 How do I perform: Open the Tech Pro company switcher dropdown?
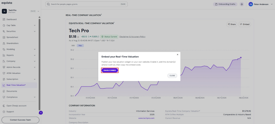click(38, 11)
